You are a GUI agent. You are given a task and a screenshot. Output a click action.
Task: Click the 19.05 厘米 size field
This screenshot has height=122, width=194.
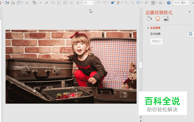coord(179,3)
